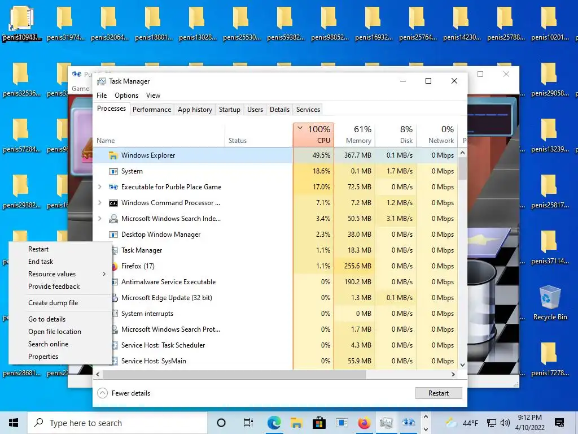Sort by the Name column header

coord(159,134)
